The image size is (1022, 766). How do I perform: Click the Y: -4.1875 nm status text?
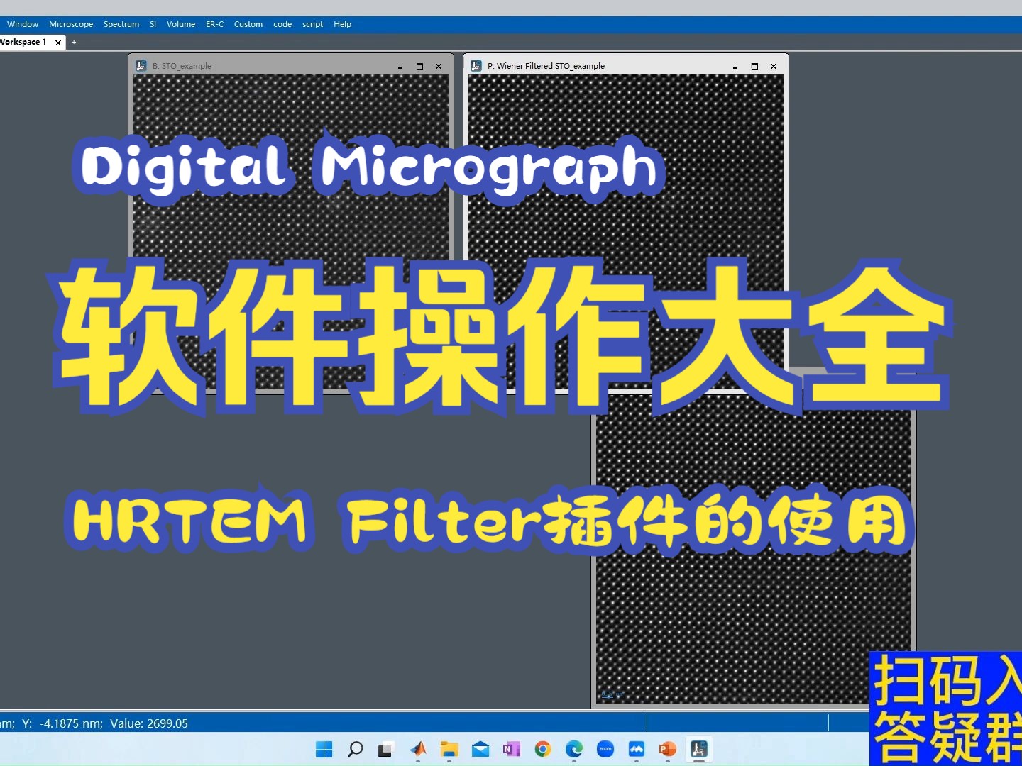(x=62, y=723)
